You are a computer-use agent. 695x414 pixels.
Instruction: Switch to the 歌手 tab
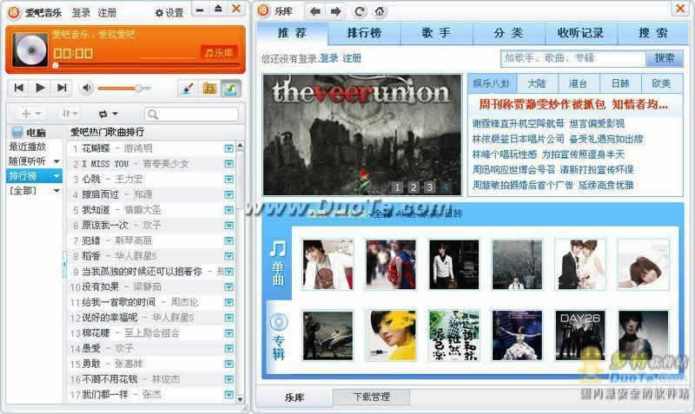click(436, 33)
